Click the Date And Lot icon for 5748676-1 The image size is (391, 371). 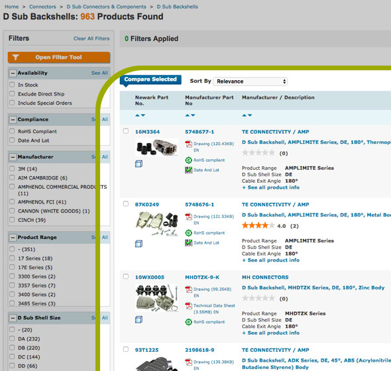(x=188, y=243)
